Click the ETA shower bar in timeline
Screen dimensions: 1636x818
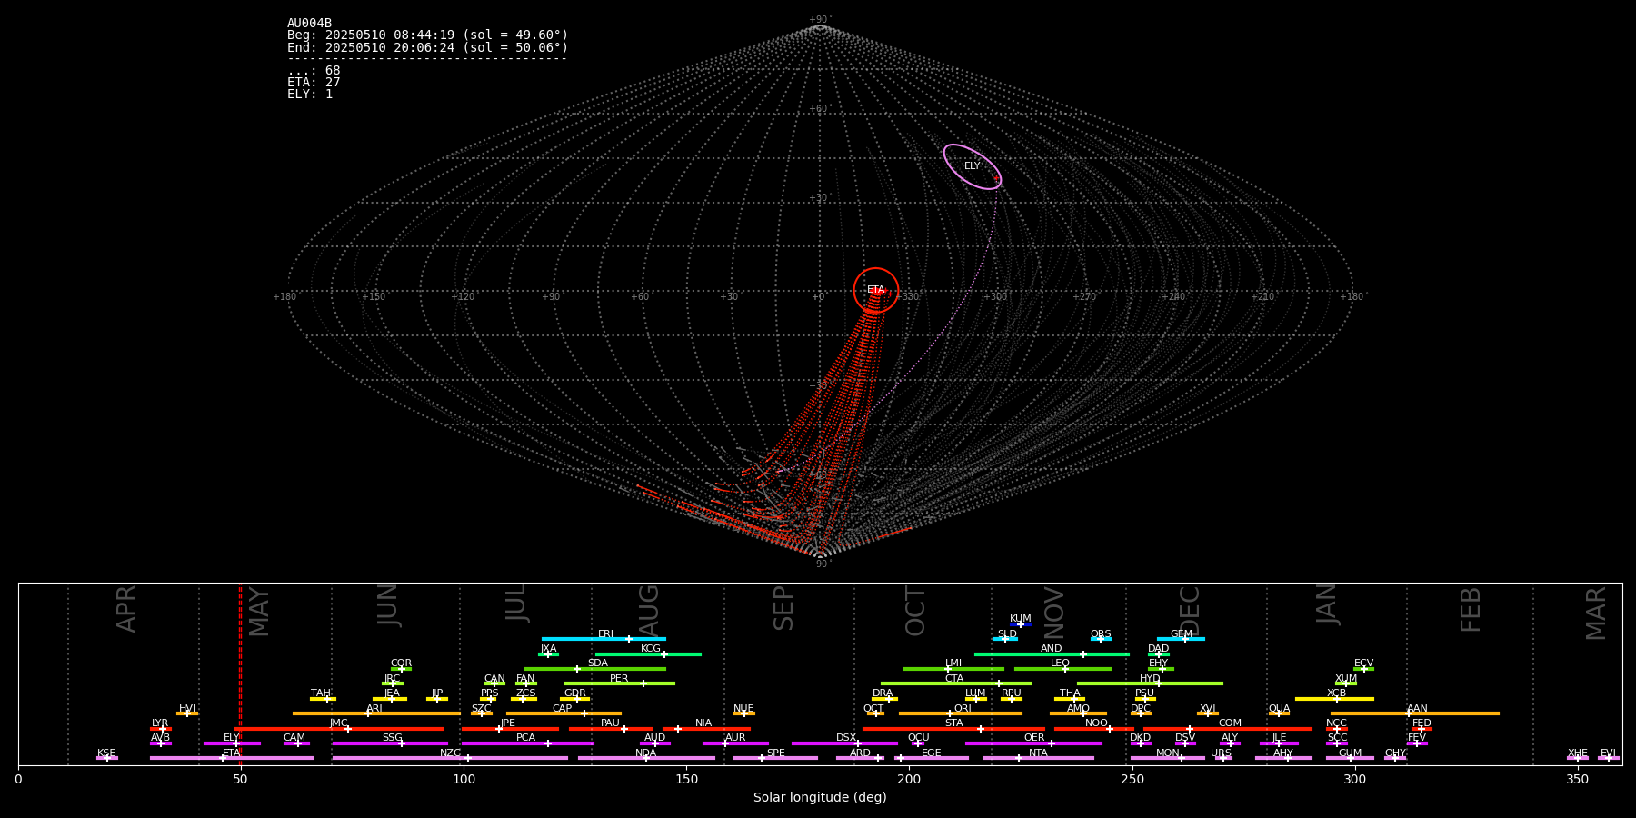coord(232,758)
